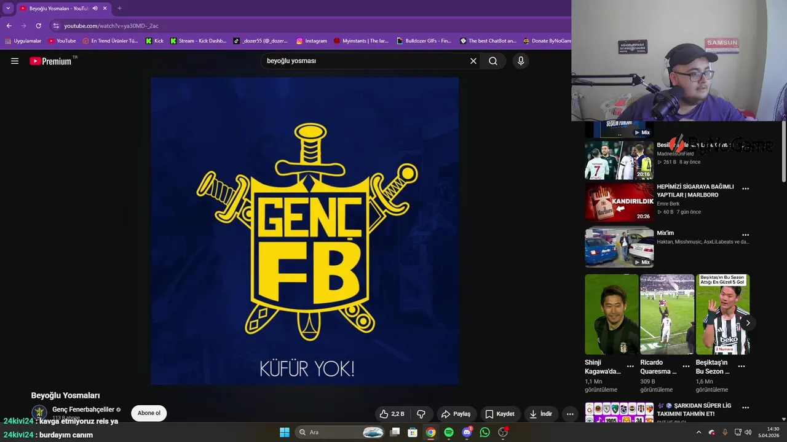Subscribe using the Abone ol button
The height and width of the screenshot is (442, 787).
pos(149,413)
